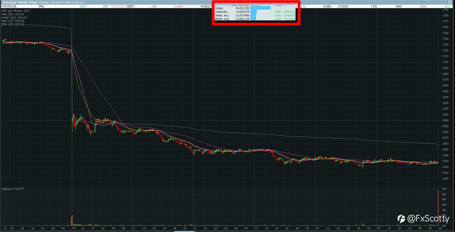Click the tall closing-auction volume bar

click(438, 208)
